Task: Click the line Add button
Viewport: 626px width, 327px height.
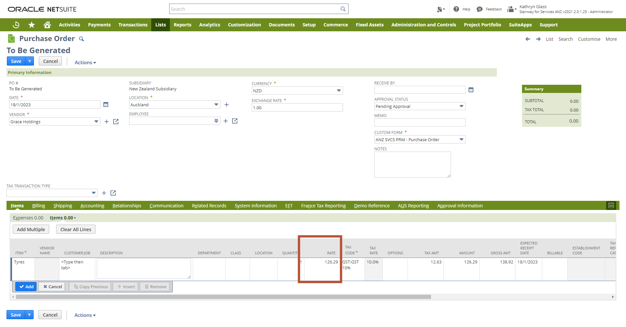Action: pos(26,287)
